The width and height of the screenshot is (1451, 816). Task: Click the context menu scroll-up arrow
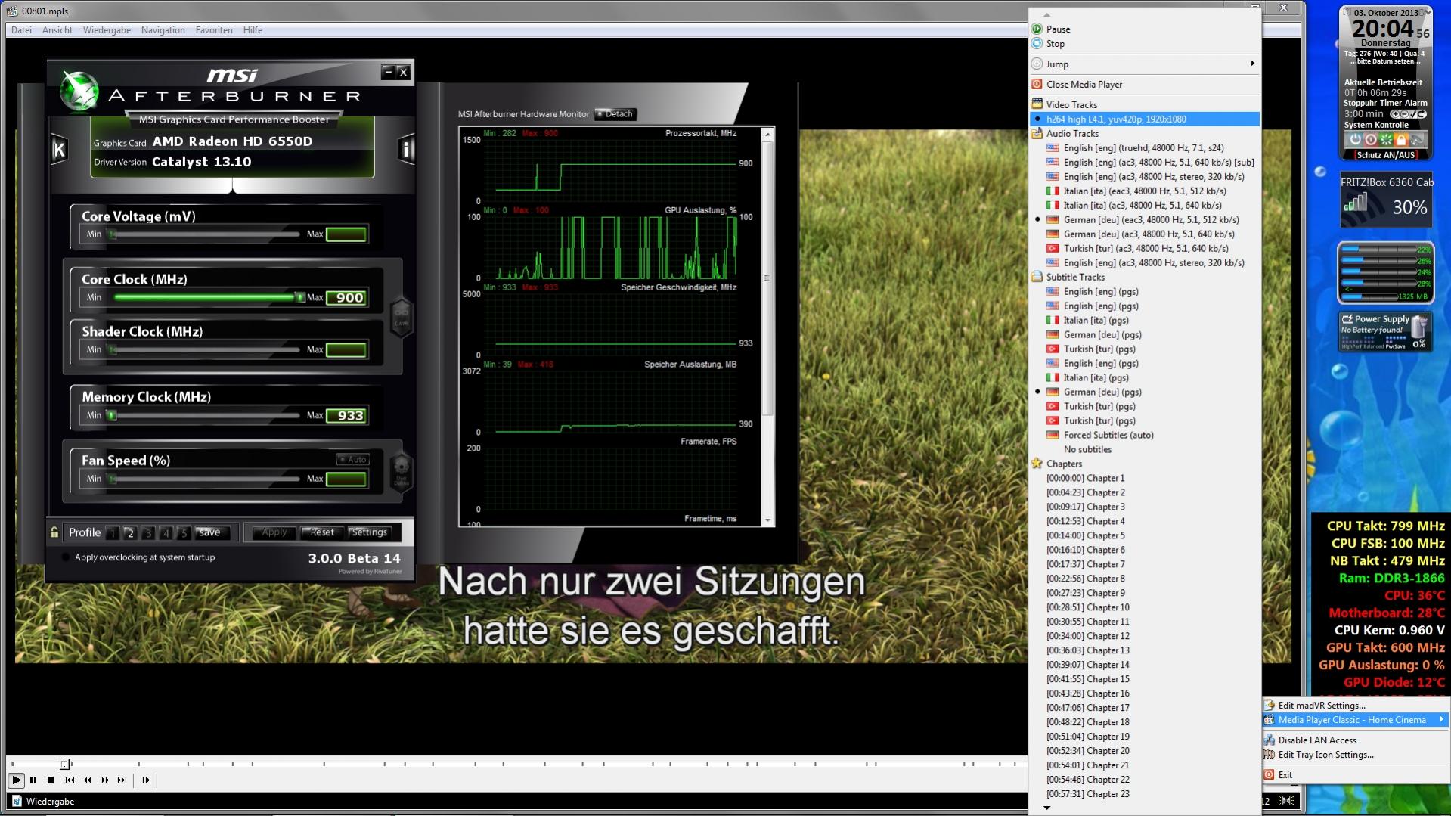1047,14
